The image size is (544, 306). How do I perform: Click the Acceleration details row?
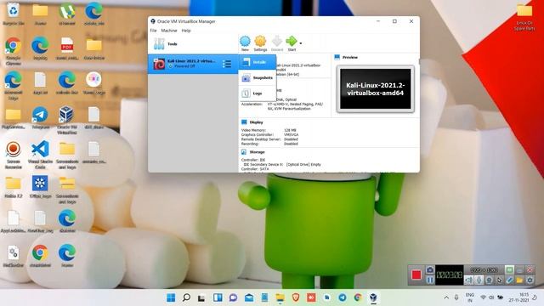(x=282, y=106)
